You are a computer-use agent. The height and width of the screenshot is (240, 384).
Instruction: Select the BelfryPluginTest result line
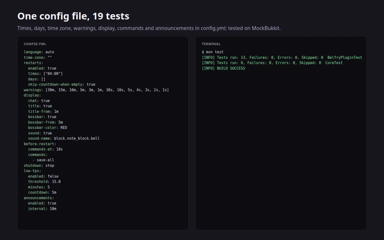point(282,57)
